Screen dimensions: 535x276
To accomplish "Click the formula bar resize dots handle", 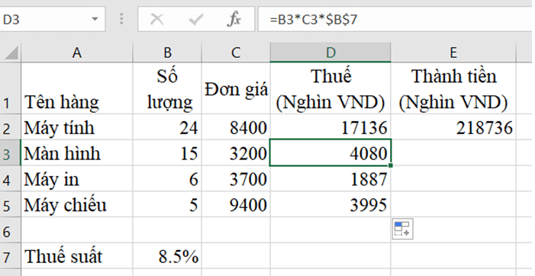I will pos(121,19).
